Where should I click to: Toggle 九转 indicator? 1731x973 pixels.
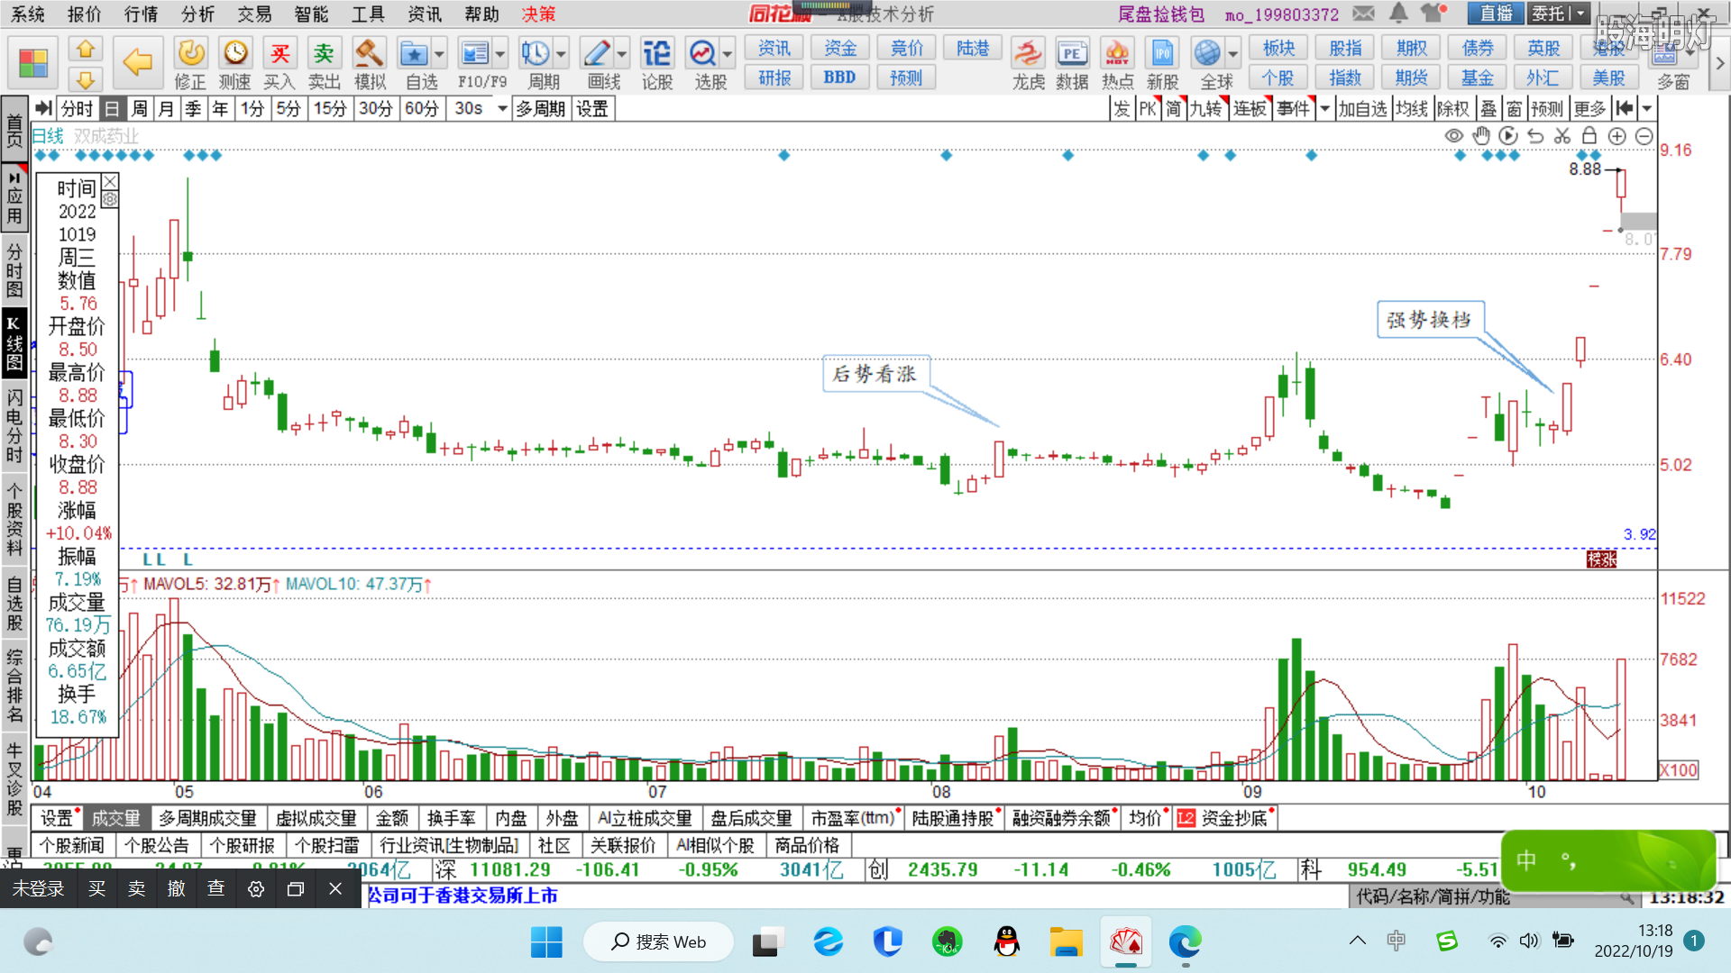point(1207,109)
